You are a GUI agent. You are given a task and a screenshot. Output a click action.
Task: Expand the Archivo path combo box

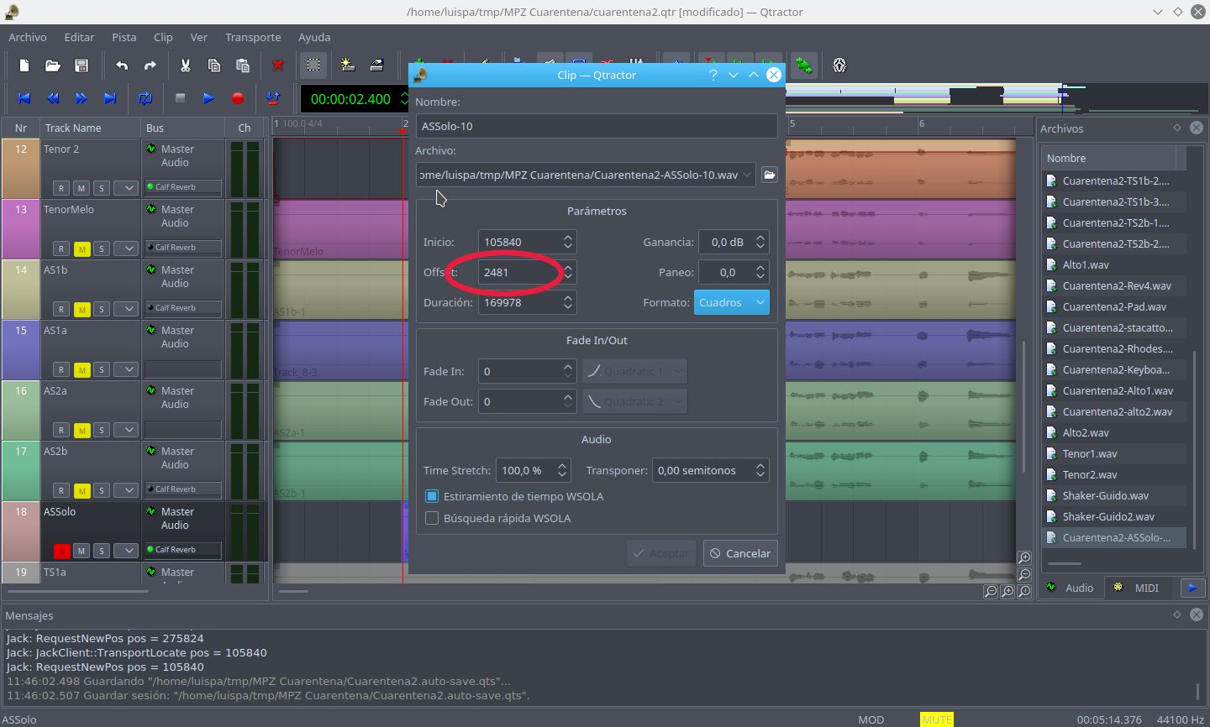(x=747, y=175)
